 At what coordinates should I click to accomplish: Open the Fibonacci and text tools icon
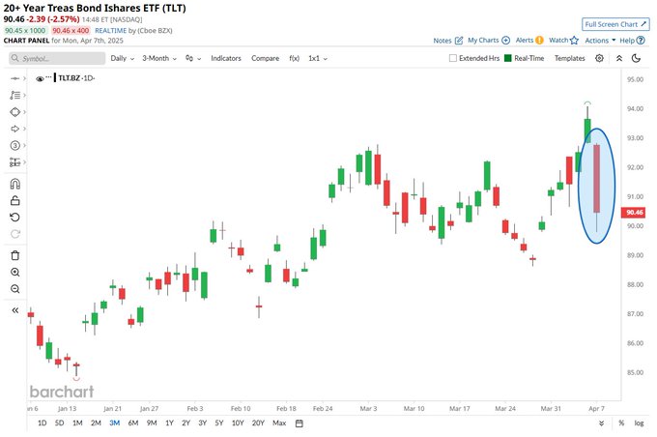pyautogui.click(x=15, y=95)
